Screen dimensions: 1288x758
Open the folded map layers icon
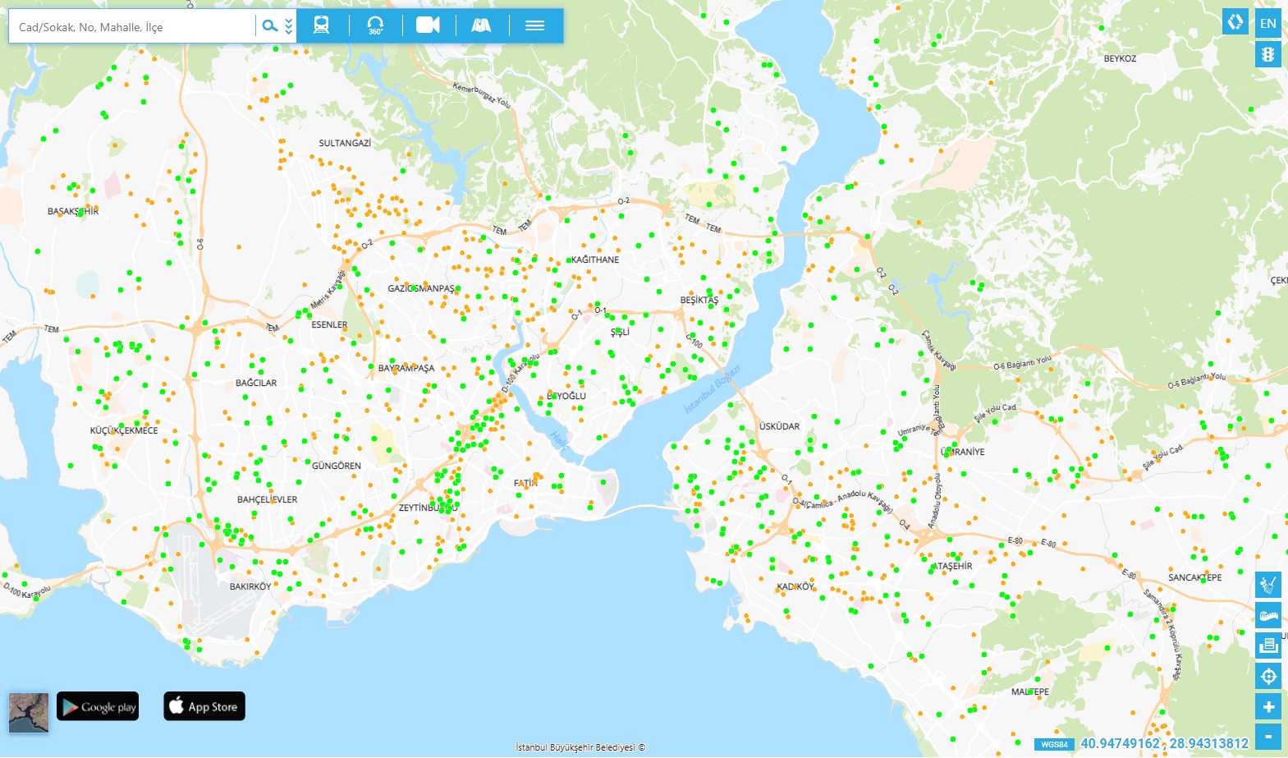click(x=481, y=25)
